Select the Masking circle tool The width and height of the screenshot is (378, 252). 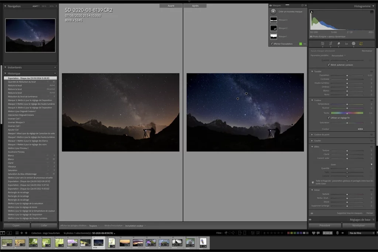point(353,44)
